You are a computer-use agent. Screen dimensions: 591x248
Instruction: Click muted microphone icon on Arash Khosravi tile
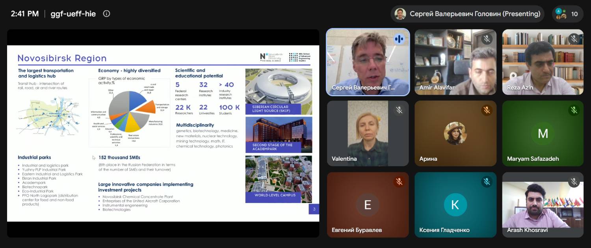click(574, 181)
